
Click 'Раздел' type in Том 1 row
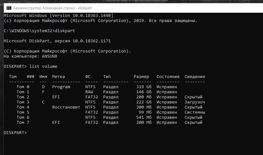tap(111, 92)
